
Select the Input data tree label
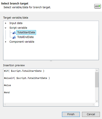(16, 23)
